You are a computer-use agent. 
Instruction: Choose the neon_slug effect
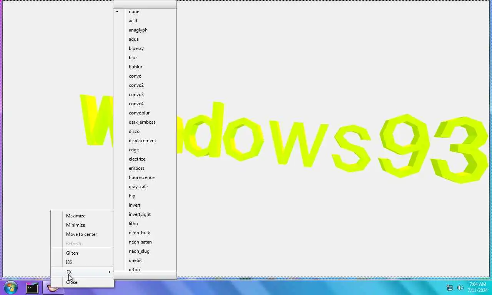(145, 251)
